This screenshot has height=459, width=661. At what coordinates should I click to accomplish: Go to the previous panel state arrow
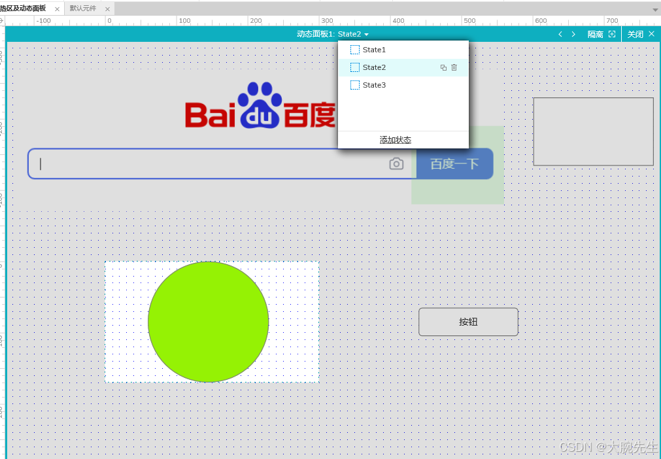[560, 34]
